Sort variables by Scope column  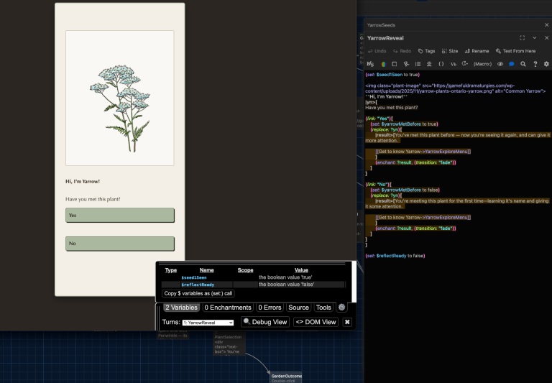pyautogui.click(x=245, y=270)
